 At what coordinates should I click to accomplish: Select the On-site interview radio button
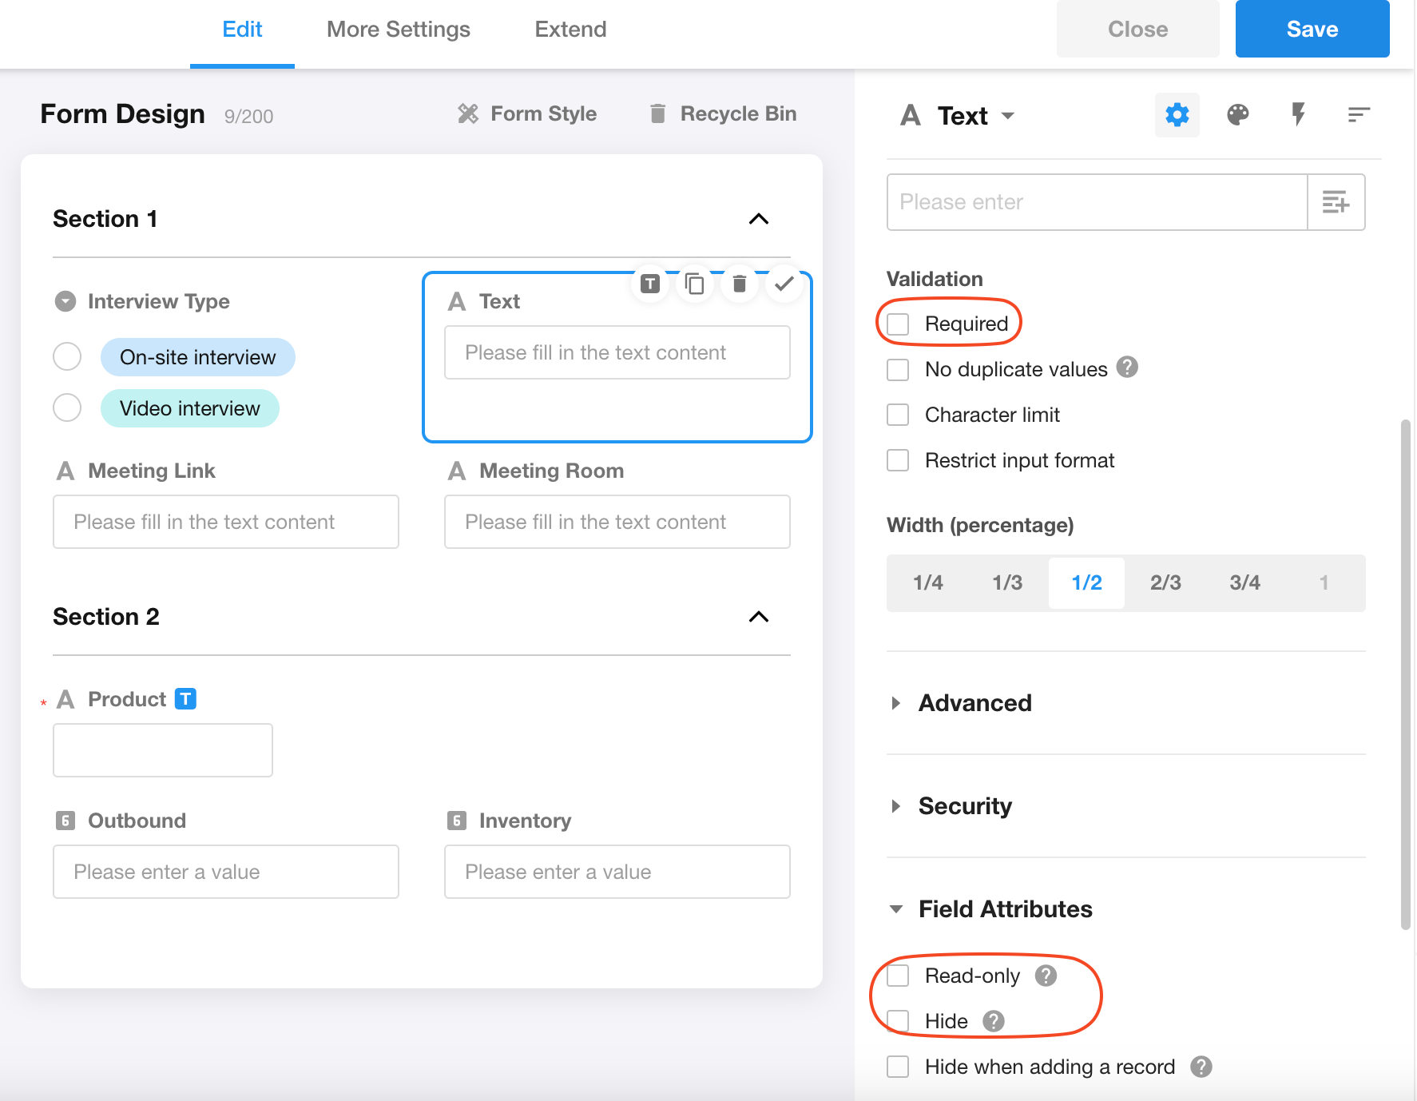coord(67,357)
